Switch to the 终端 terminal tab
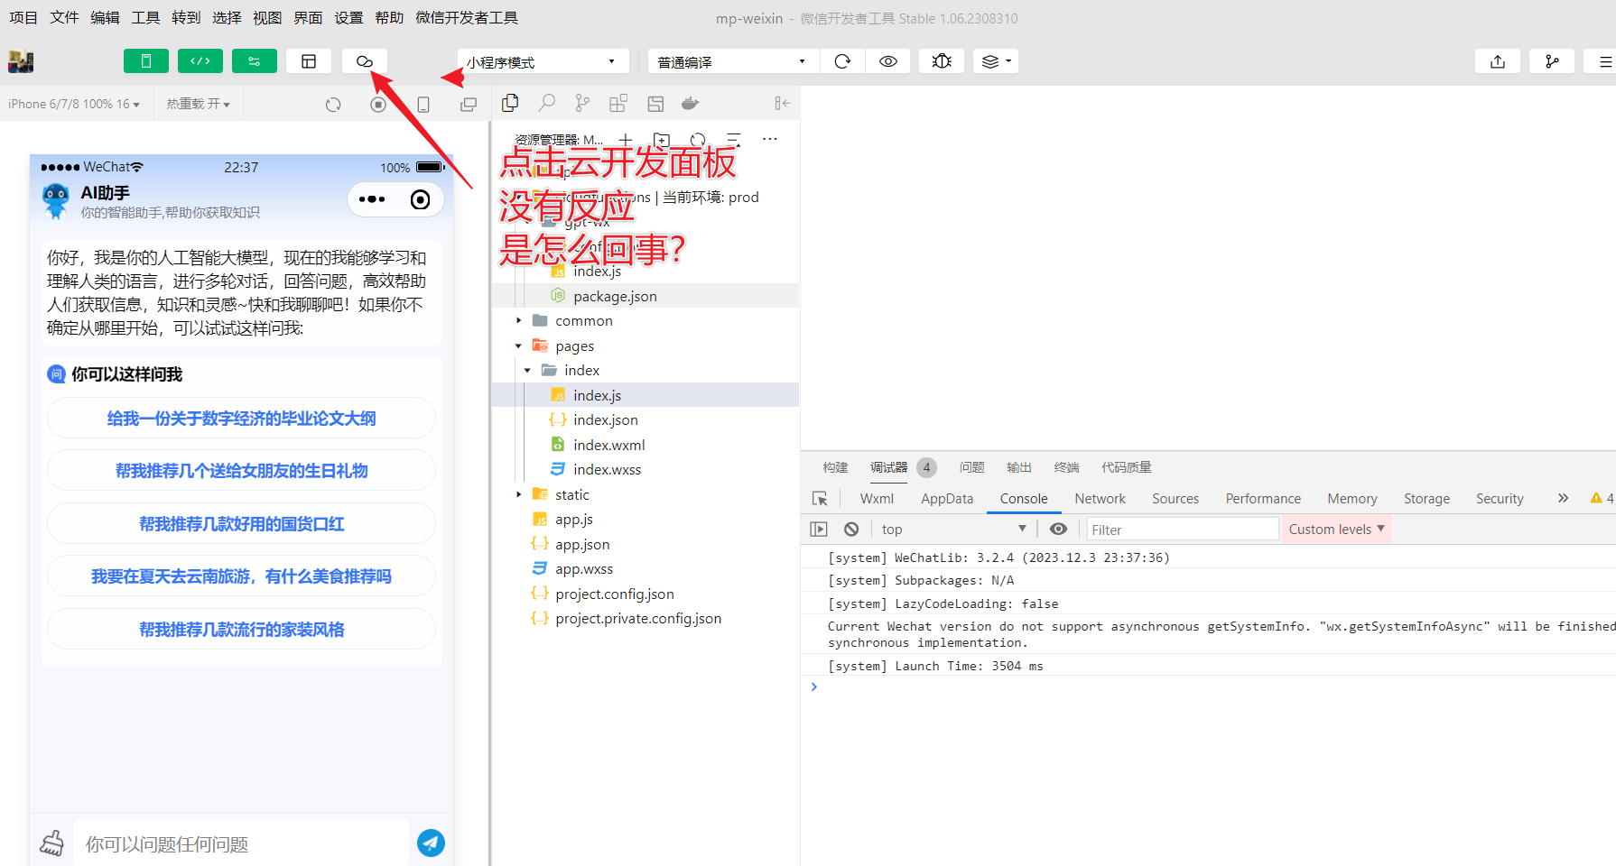 tap(1066, 467)
